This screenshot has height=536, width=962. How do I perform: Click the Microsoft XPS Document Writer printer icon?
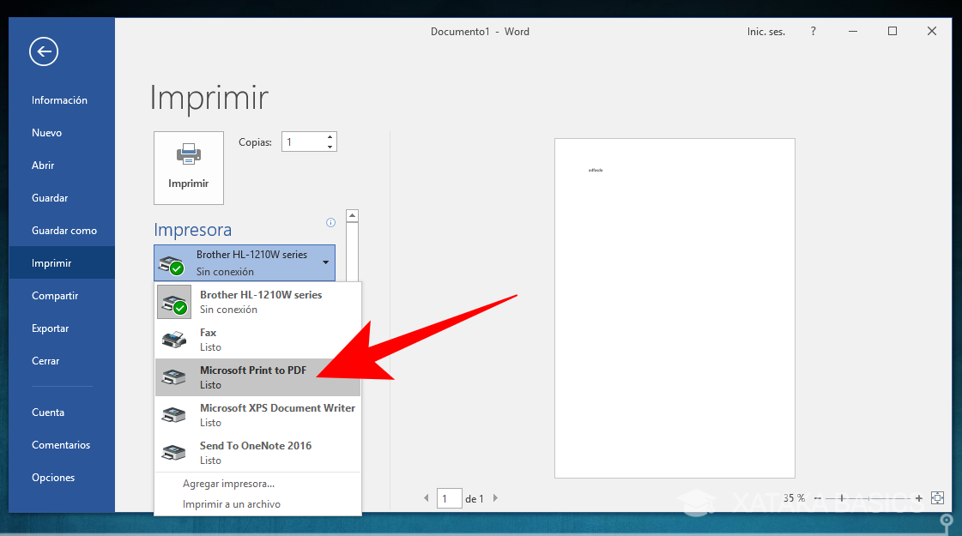coord(173,414)
